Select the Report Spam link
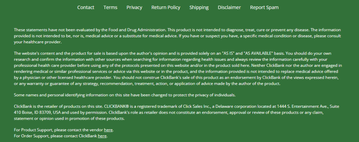 (x=264, y=7)
